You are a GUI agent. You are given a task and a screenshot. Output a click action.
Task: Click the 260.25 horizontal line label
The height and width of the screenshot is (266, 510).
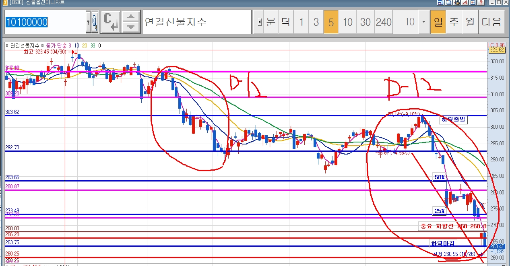pos(12,254)
